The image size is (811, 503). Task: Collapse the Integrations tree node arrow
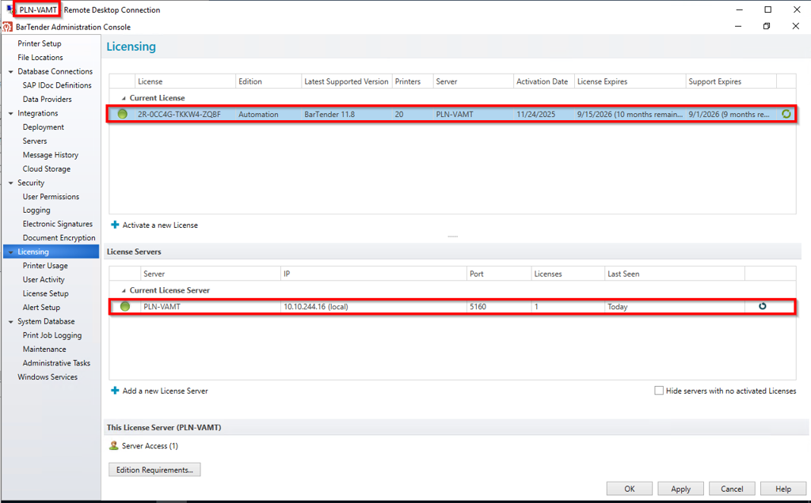[x=11, y=114]
